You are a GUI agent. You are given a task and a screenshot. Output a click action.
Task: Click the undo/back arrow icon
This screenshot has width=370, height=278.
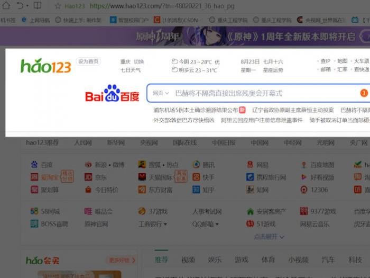click(20, 5)
